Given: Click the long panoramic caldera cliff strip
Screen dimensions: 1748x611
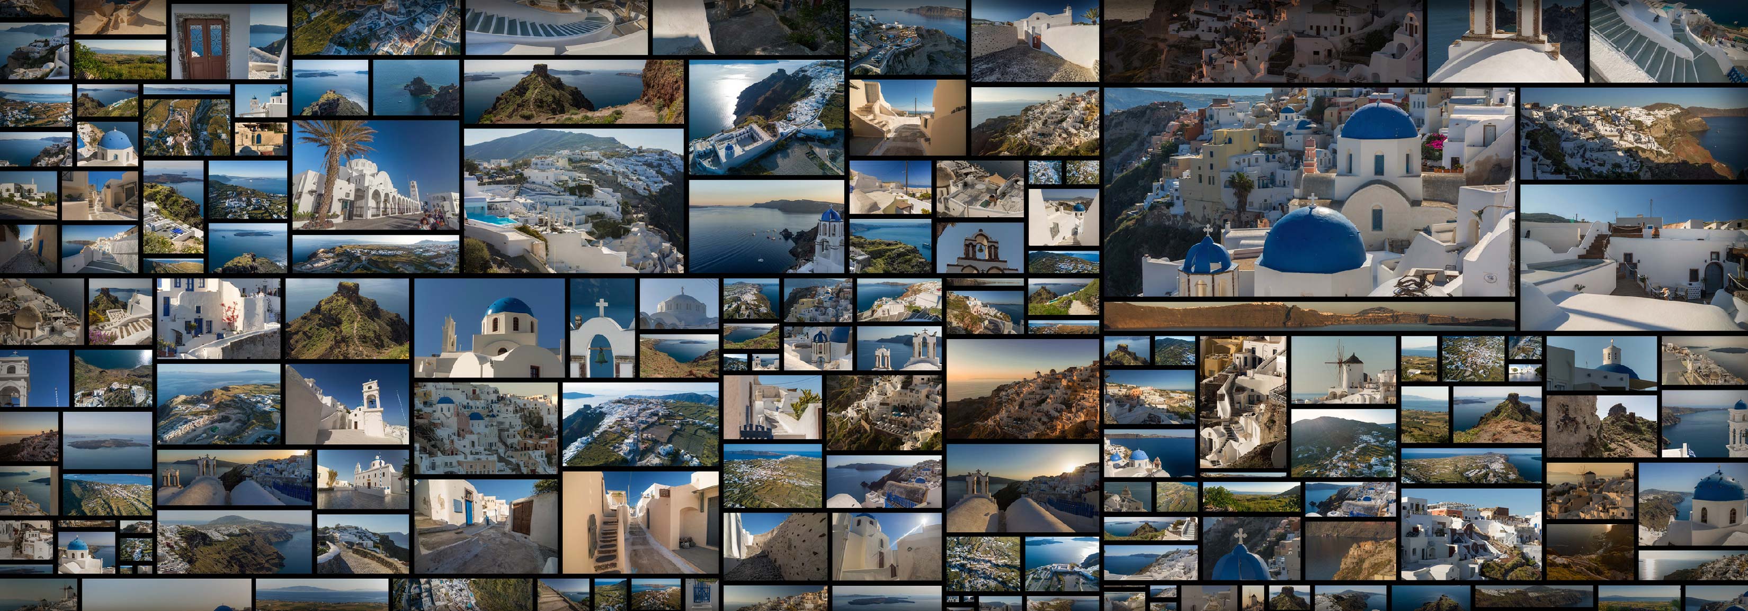Looking at the screenshot, I should click(1308, 316).
